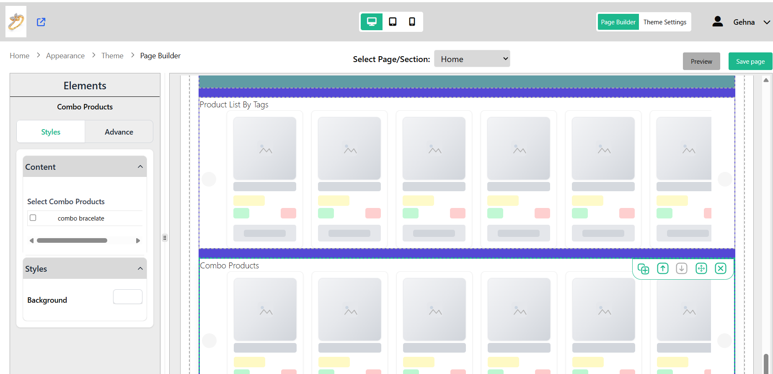Switch to mobile phone preview mode
The image size is (773, 374).
click(412, 21)
